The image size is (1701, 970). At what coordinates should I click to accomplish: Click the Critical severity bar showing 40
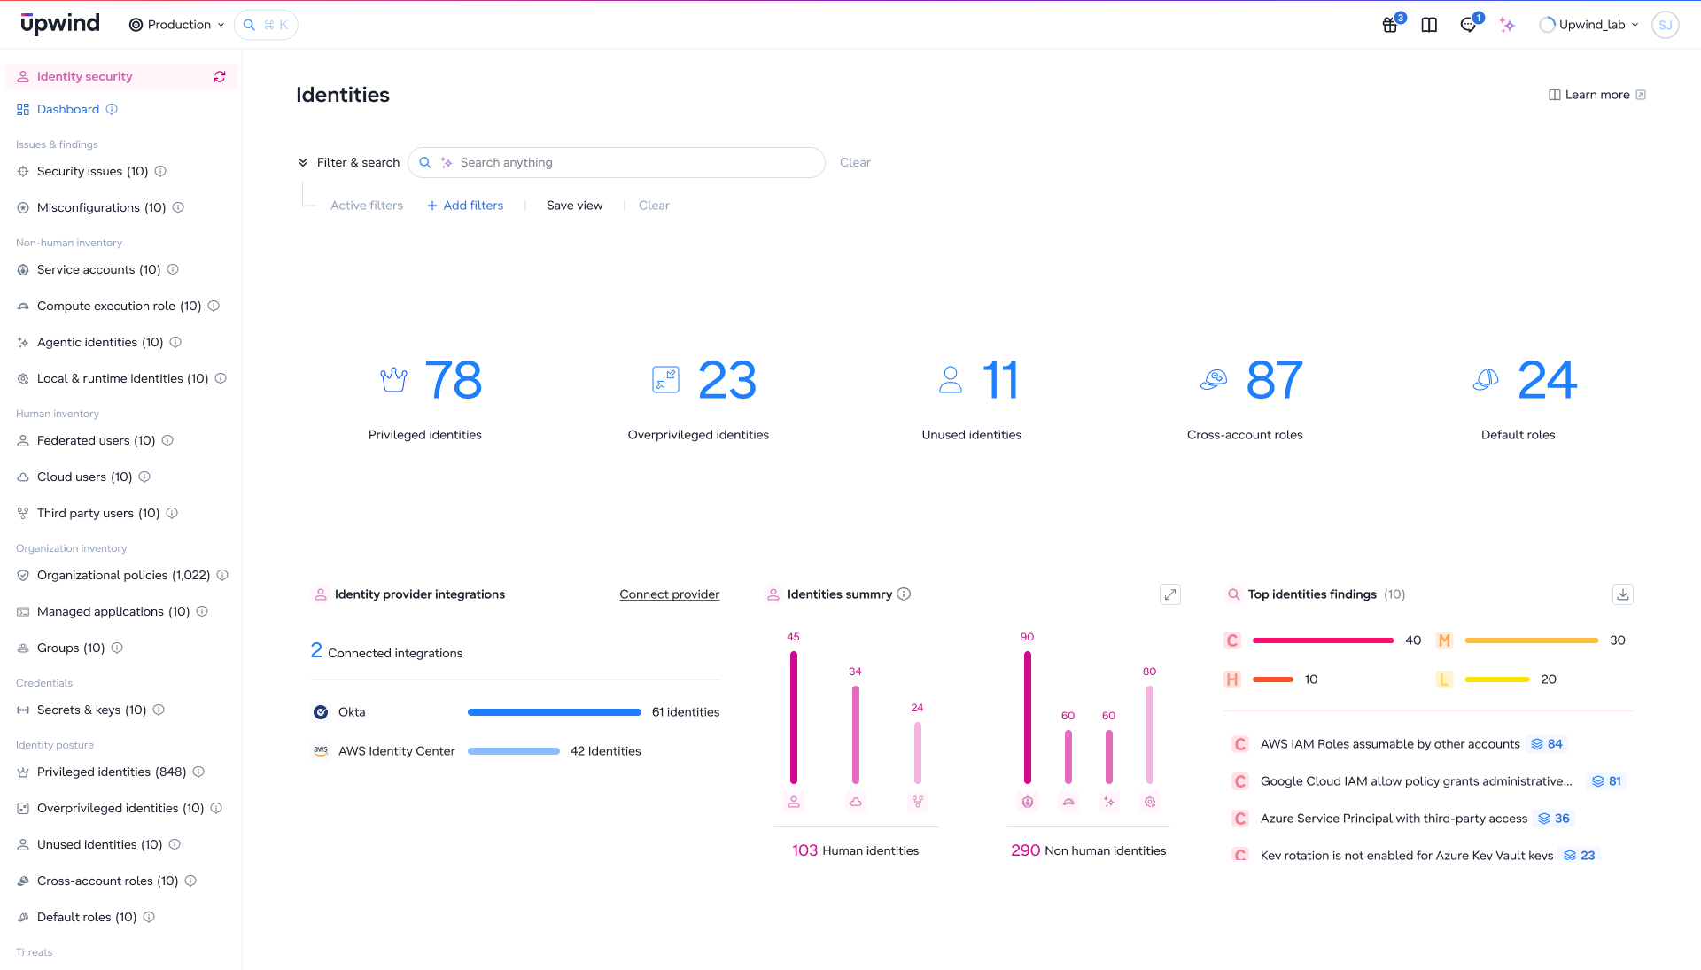(1323, 640)
